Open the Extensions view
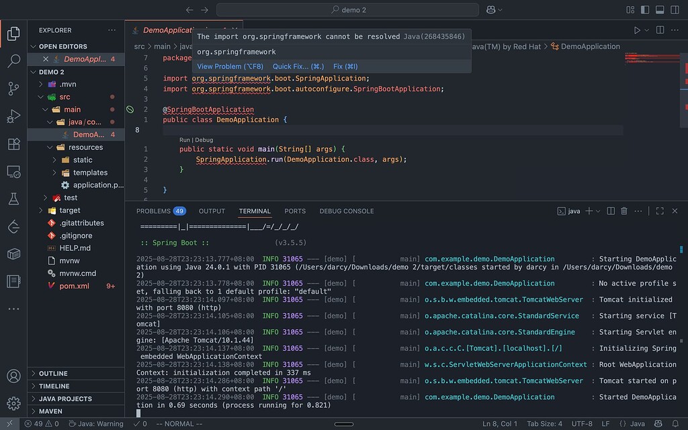Image resolution: width=688 pixels, height=430 pixels. pyautogui.click(x=13, y=144)
